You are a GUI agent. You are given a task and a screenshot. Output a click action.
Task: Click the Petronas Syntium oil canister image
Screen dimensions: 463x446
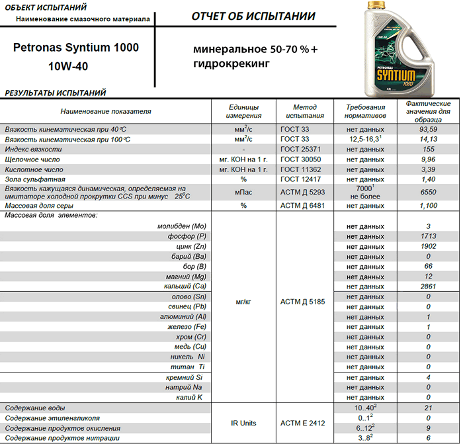click(400, 49)
